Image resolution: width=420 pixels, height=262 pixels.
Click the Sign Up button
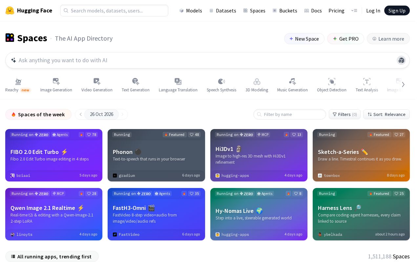click(397, 10)
